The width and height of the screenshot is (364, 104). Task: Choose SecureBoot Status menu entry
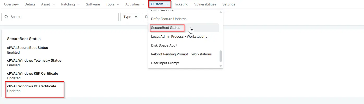166,28
